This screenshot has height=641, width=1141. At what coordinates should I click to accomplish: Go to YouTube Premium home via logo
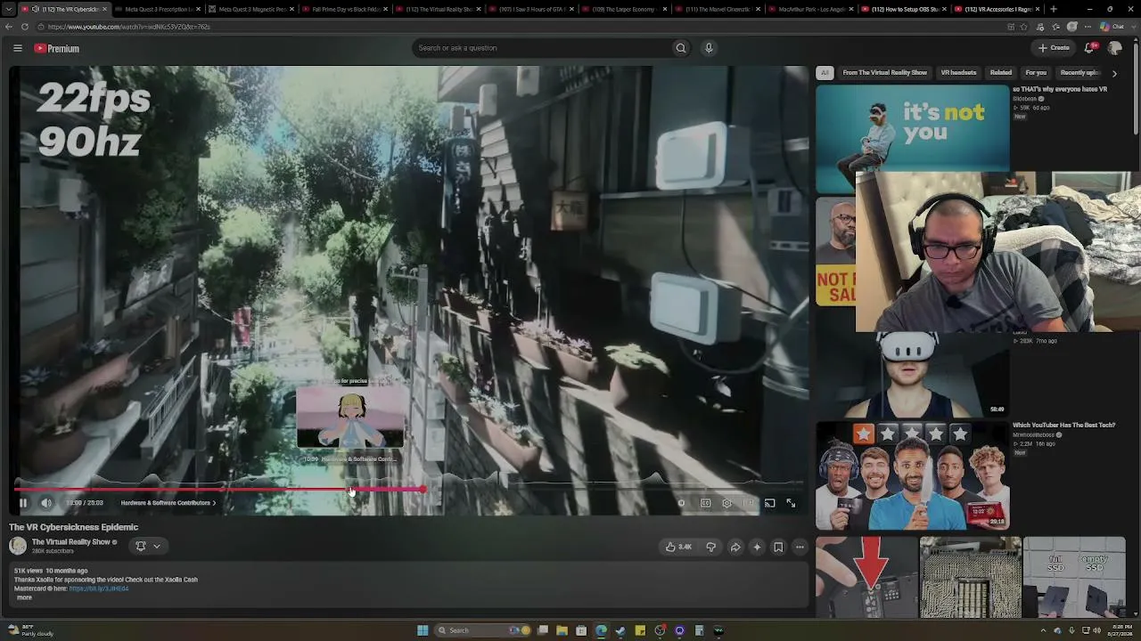point(57,48)
